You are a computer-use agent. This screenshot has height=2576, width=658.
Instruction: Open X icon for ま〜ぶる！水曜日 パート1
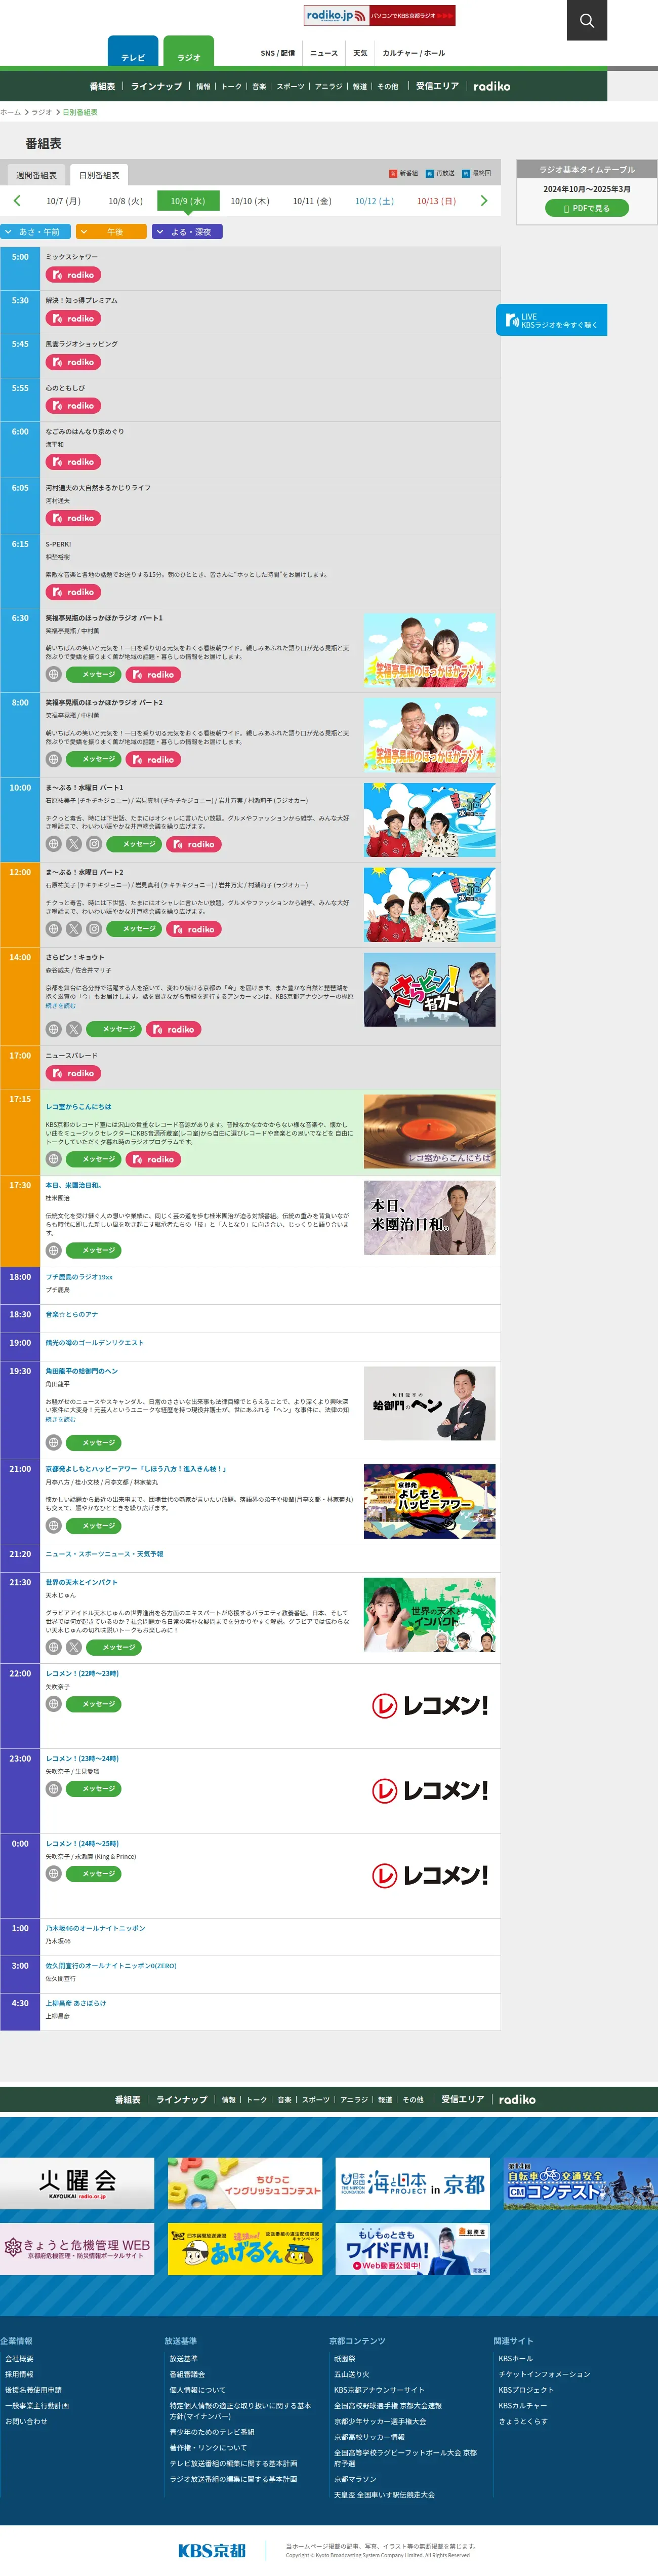pyautogui.click(x=74, y=844)
